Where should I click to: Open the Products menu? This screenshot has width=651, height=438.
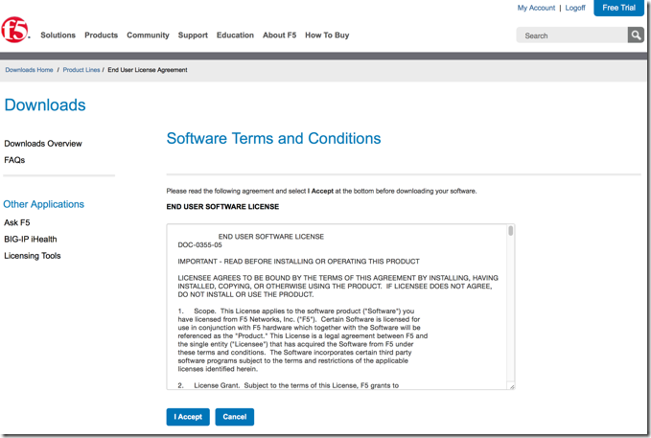tap(102, 35)
